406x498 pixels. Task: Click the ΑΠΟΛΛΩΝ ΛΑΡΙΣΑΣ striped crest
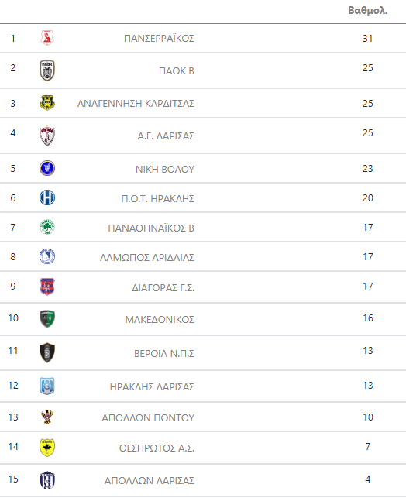coord(47,480)
